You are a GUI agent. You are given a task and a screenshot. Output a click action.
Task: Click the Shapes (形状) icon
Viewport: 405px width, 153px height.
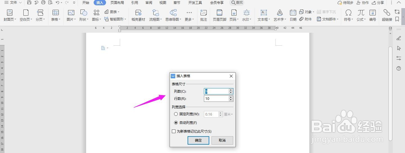(84, 13)
